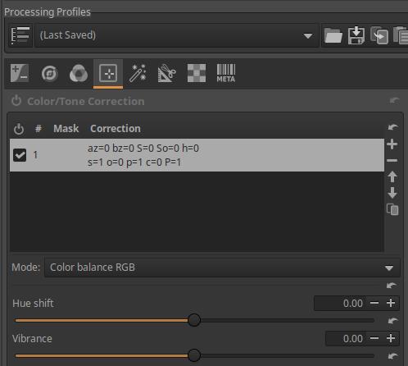Toggle the power icon in the list header
Viewport: 408px width, 366px height.
pyautogui.click(x=19, y=129)
